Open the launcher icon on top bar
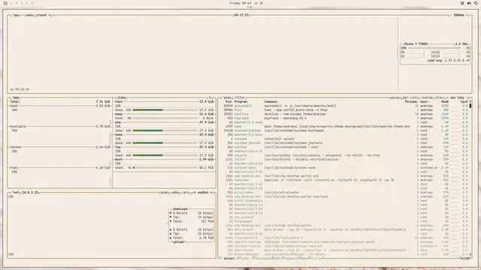The width and height of the screenshot is (481, 270). [x=5, y=3]
